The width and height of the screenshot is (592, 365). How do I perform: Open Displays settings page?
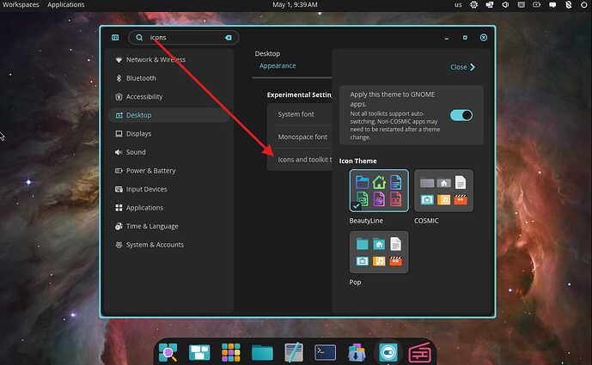coord(168,134)
